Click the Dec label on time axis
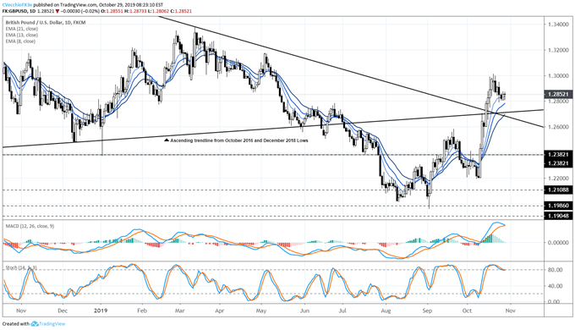This screenshot has width=575, height=330. pos(63,311)
